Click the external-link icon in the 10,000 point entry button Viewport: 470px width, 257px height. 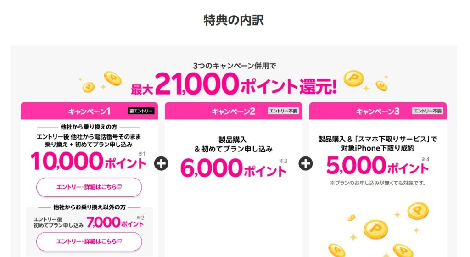click(x=119, y=187)
